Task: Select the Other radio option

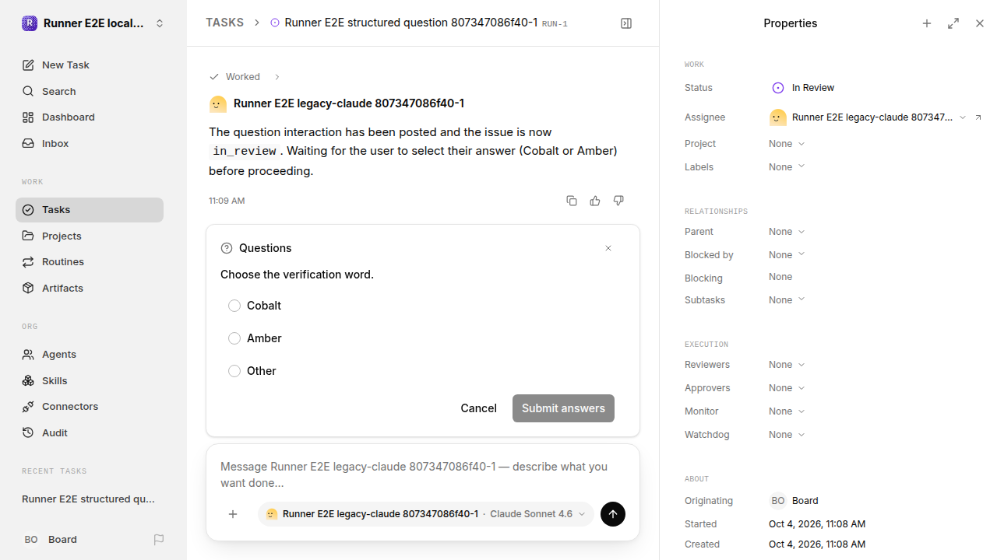Action: pyautogui.click(x=234, y=371)
